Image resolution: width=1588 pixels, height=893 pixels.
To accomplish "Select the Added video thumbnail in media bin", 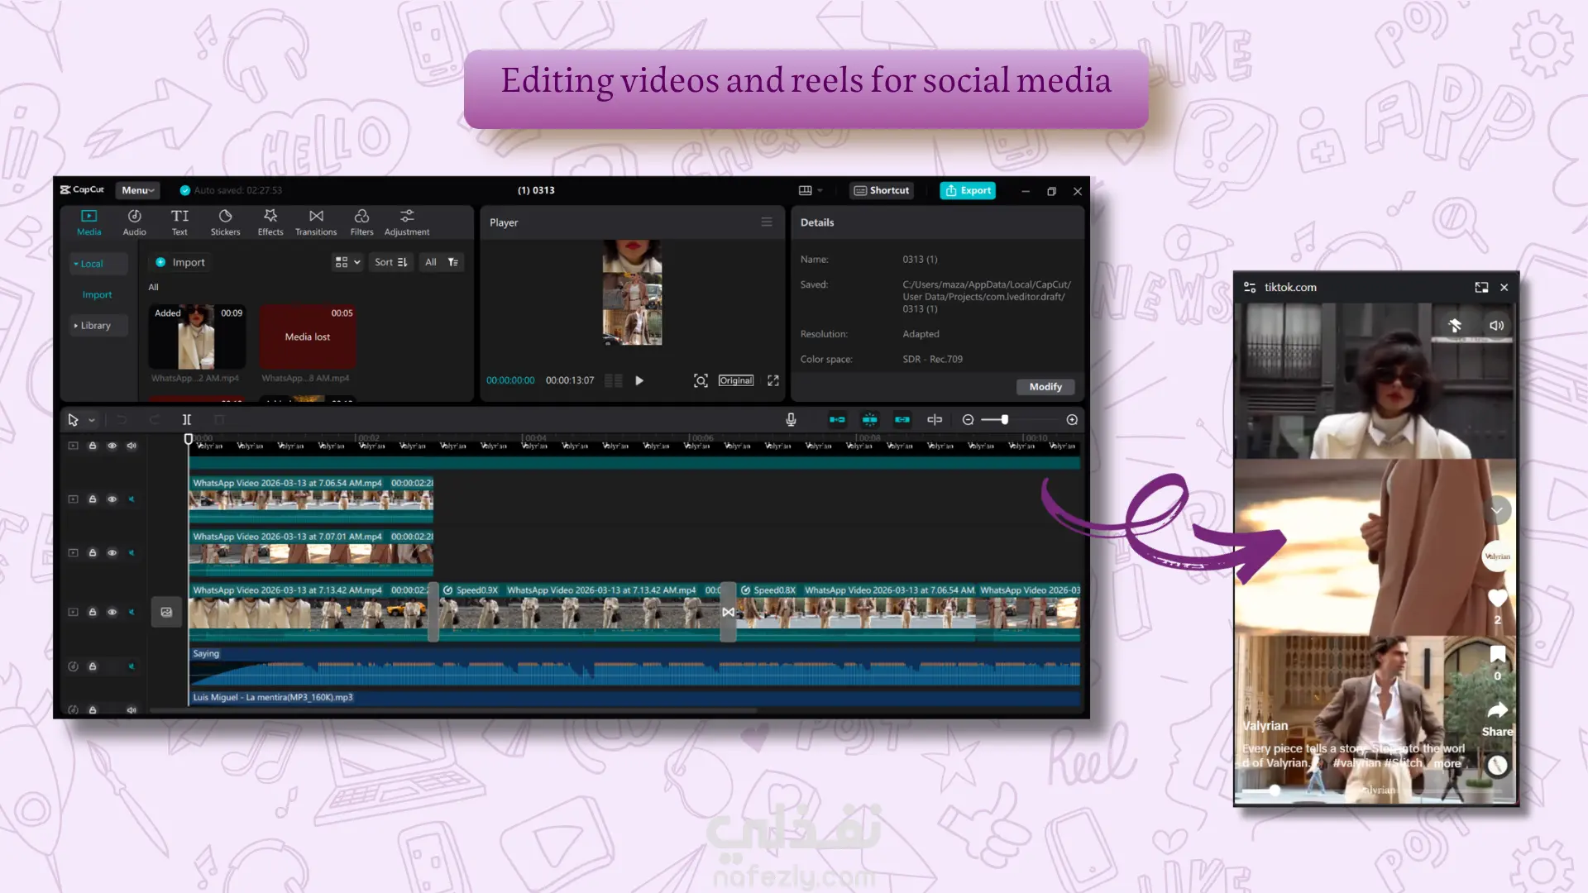I will pos(197,337).
